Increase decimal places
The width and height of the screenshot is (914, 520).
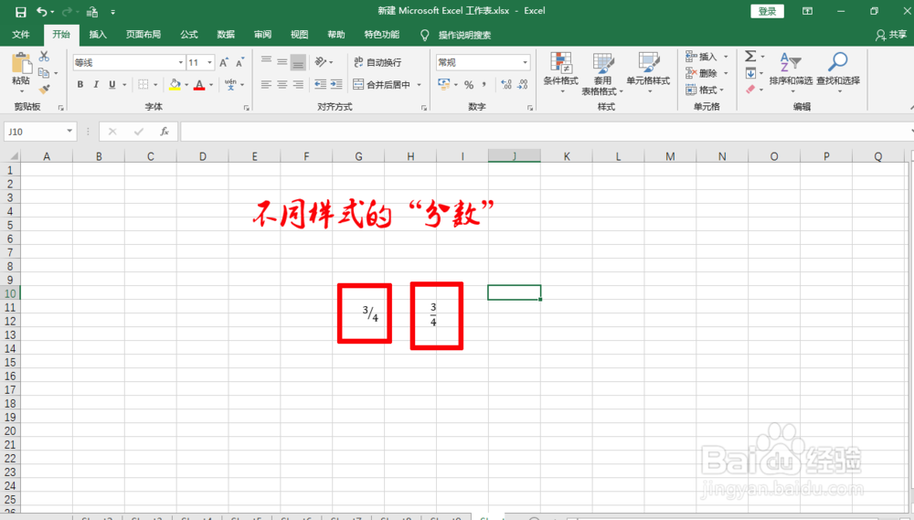pos(506,85)
